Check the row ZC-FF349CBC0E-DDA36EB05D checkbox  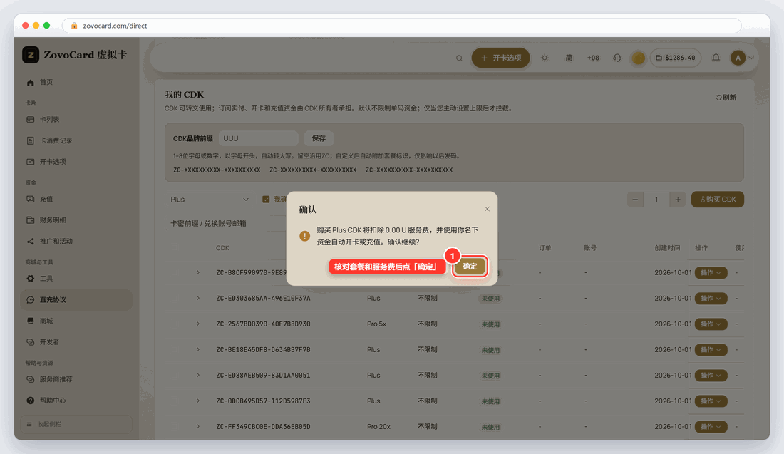coord(175,426)
